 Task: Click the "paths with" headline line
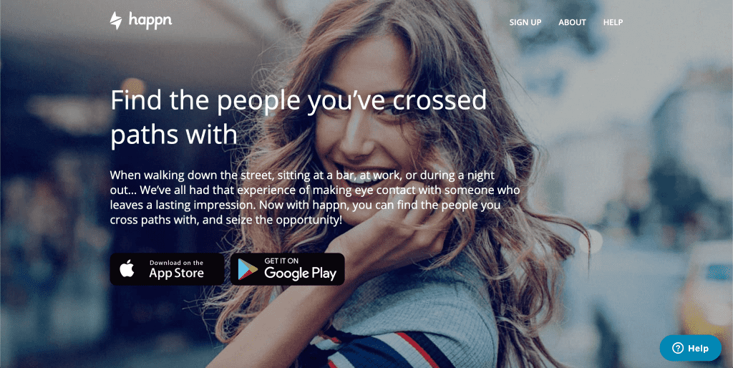pyautogui.click(x=174, y=135)
